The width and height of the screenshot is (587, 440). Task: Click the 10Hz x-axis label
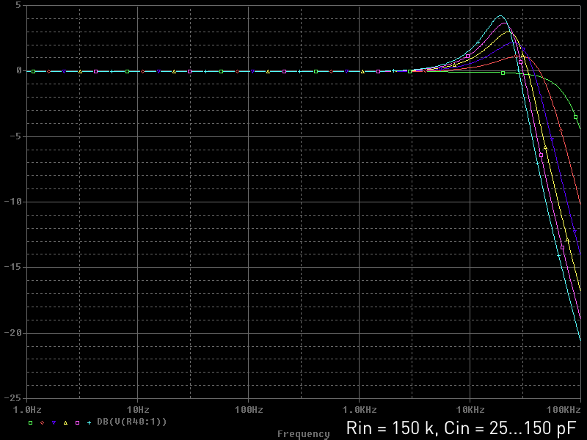[138, 410]
